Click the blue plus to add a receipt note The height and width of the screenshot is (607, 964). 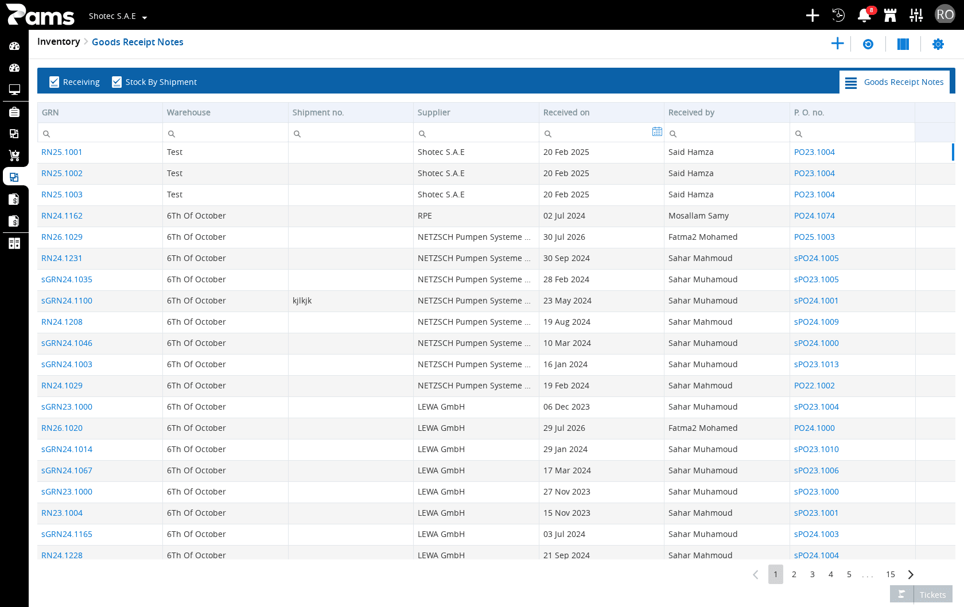point(837,44)
